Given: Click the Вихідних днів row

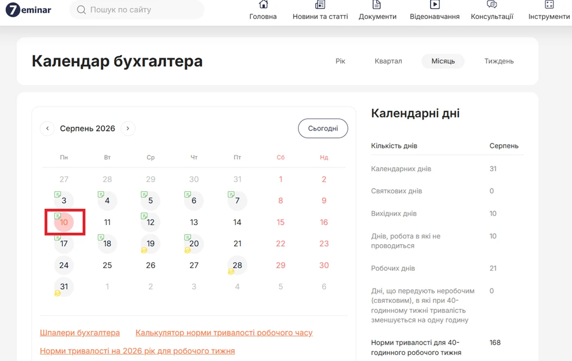Looking at the screenshot, I should (447, 213).
